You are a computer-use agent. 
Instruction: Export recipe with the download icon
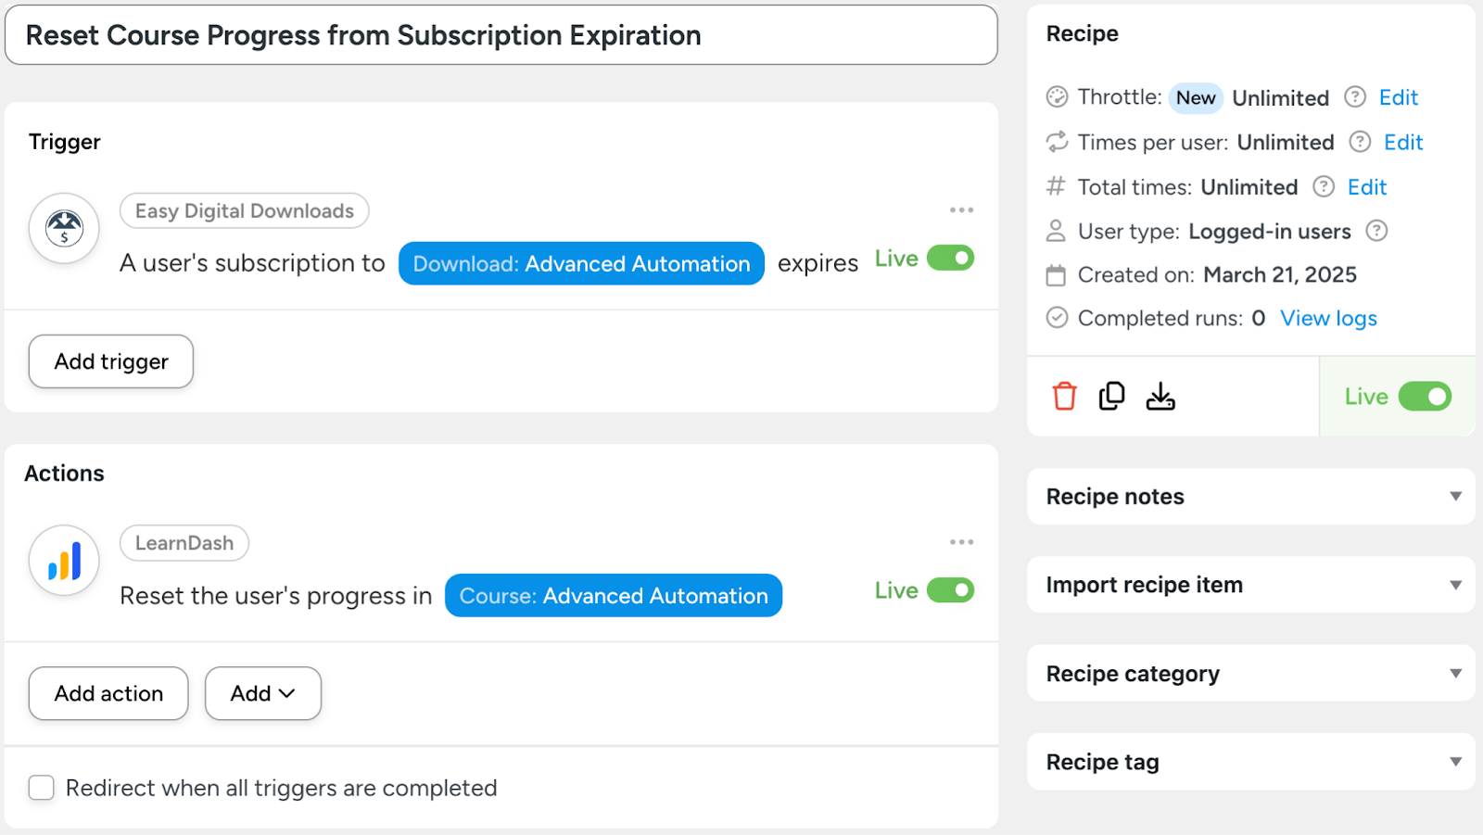click(1160, 397)
